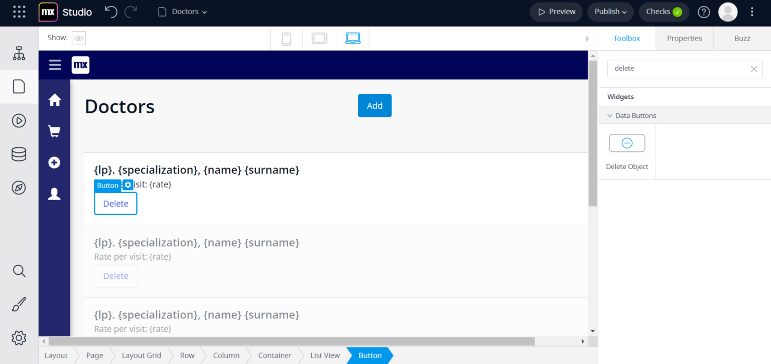
Task: Click the Add button on the Doctors page
Action: coord(374,105)
